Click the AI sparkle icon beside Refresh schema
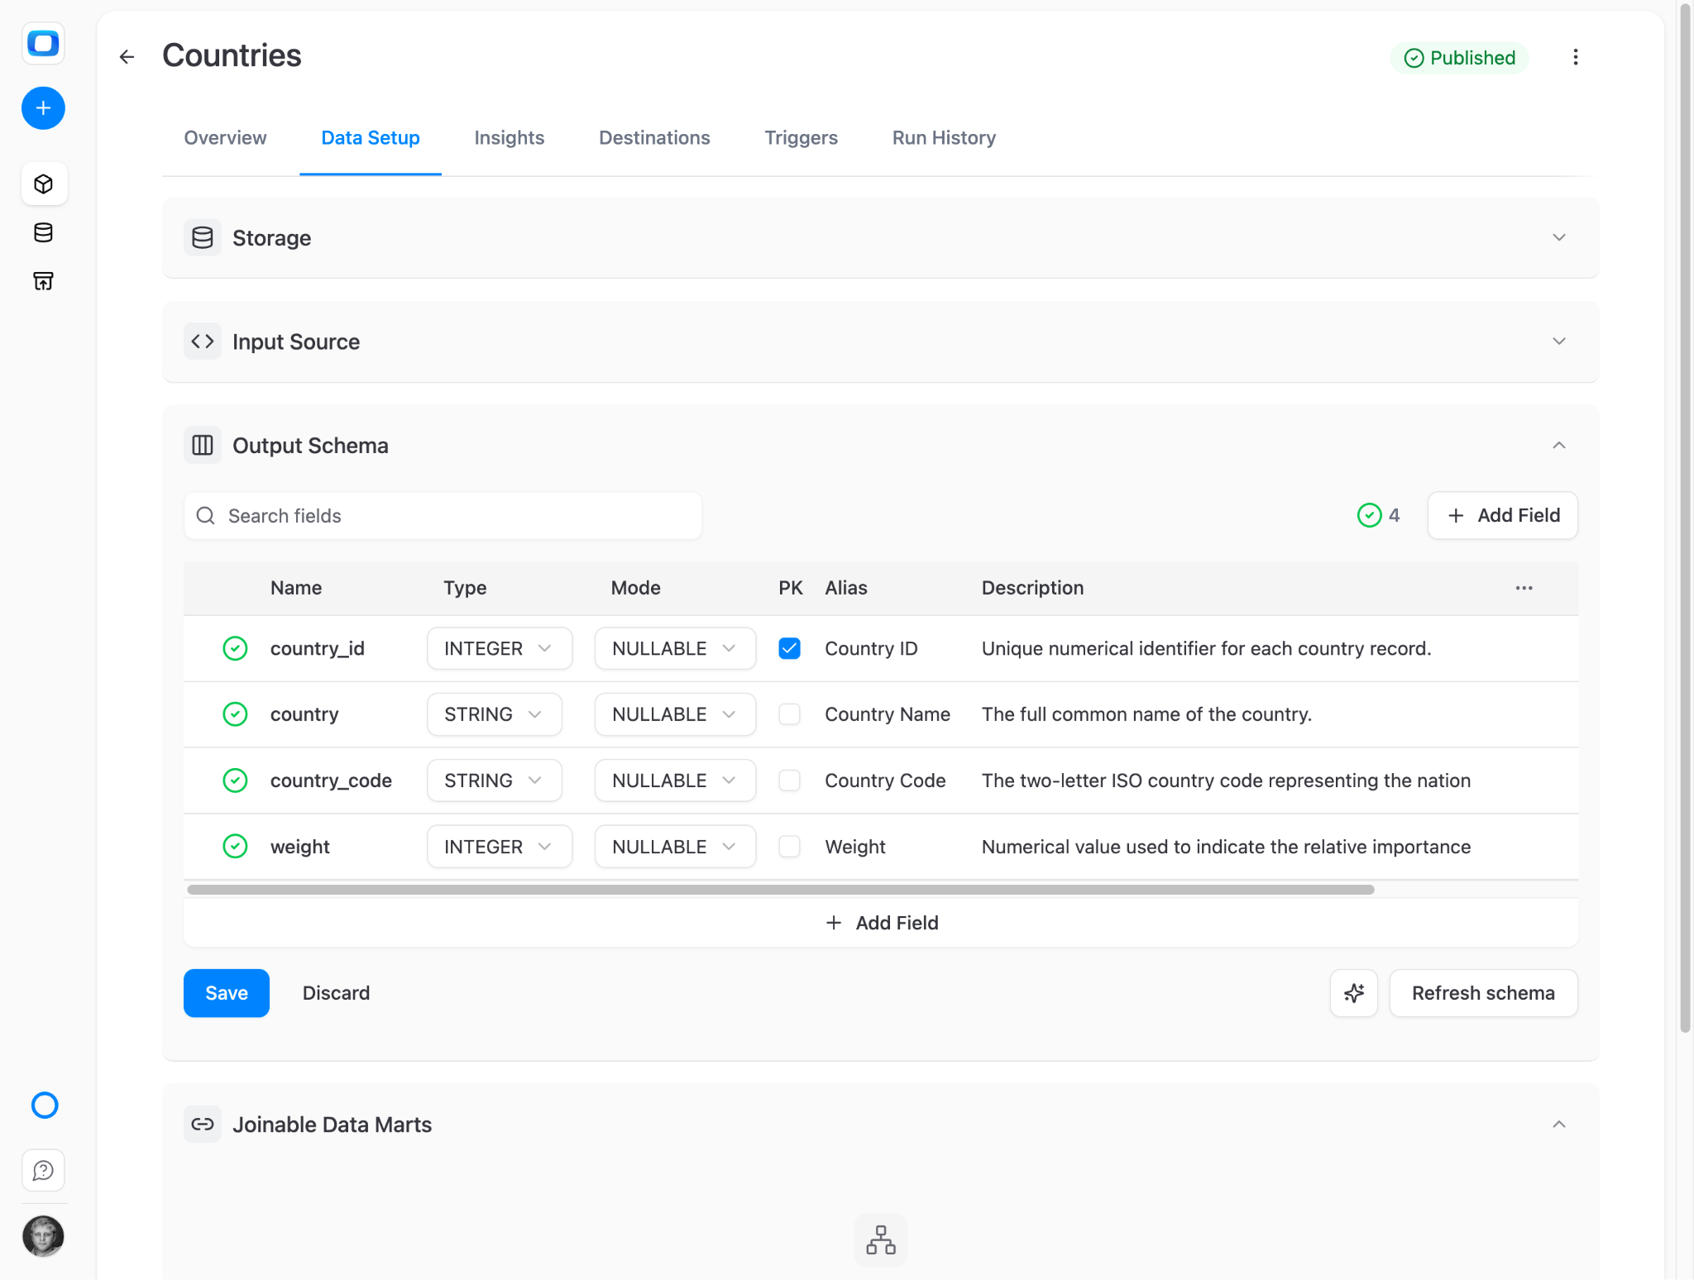 pos(1354,993)
